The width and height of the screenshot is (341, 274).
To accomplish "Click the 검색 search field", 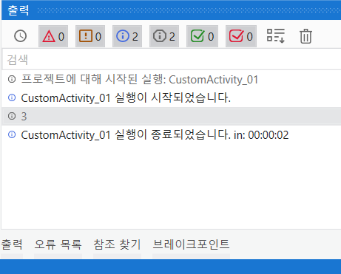I will (x=172, y=60).
